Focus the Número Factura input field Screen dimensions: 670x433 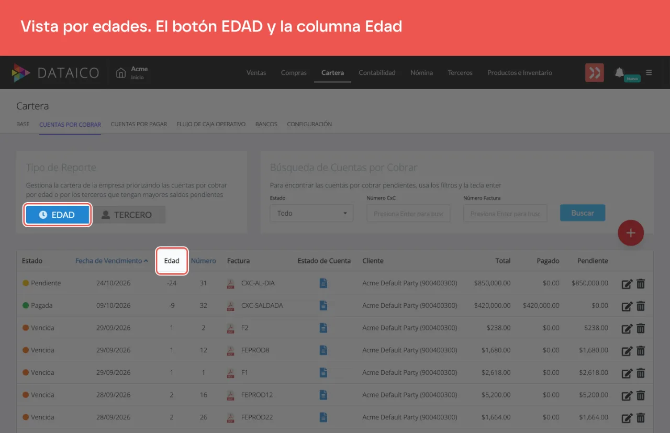(x=505, y=214)
